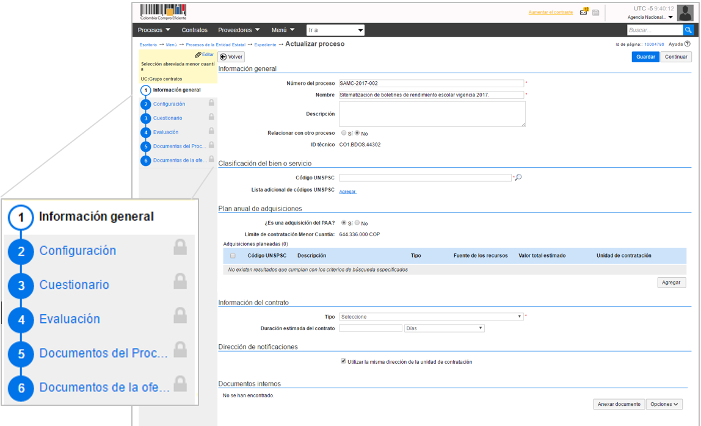This screenshot has width=701, height=426.
Task: Click the 644.336.000 COP limit value
Action: (x=360, y=234)
